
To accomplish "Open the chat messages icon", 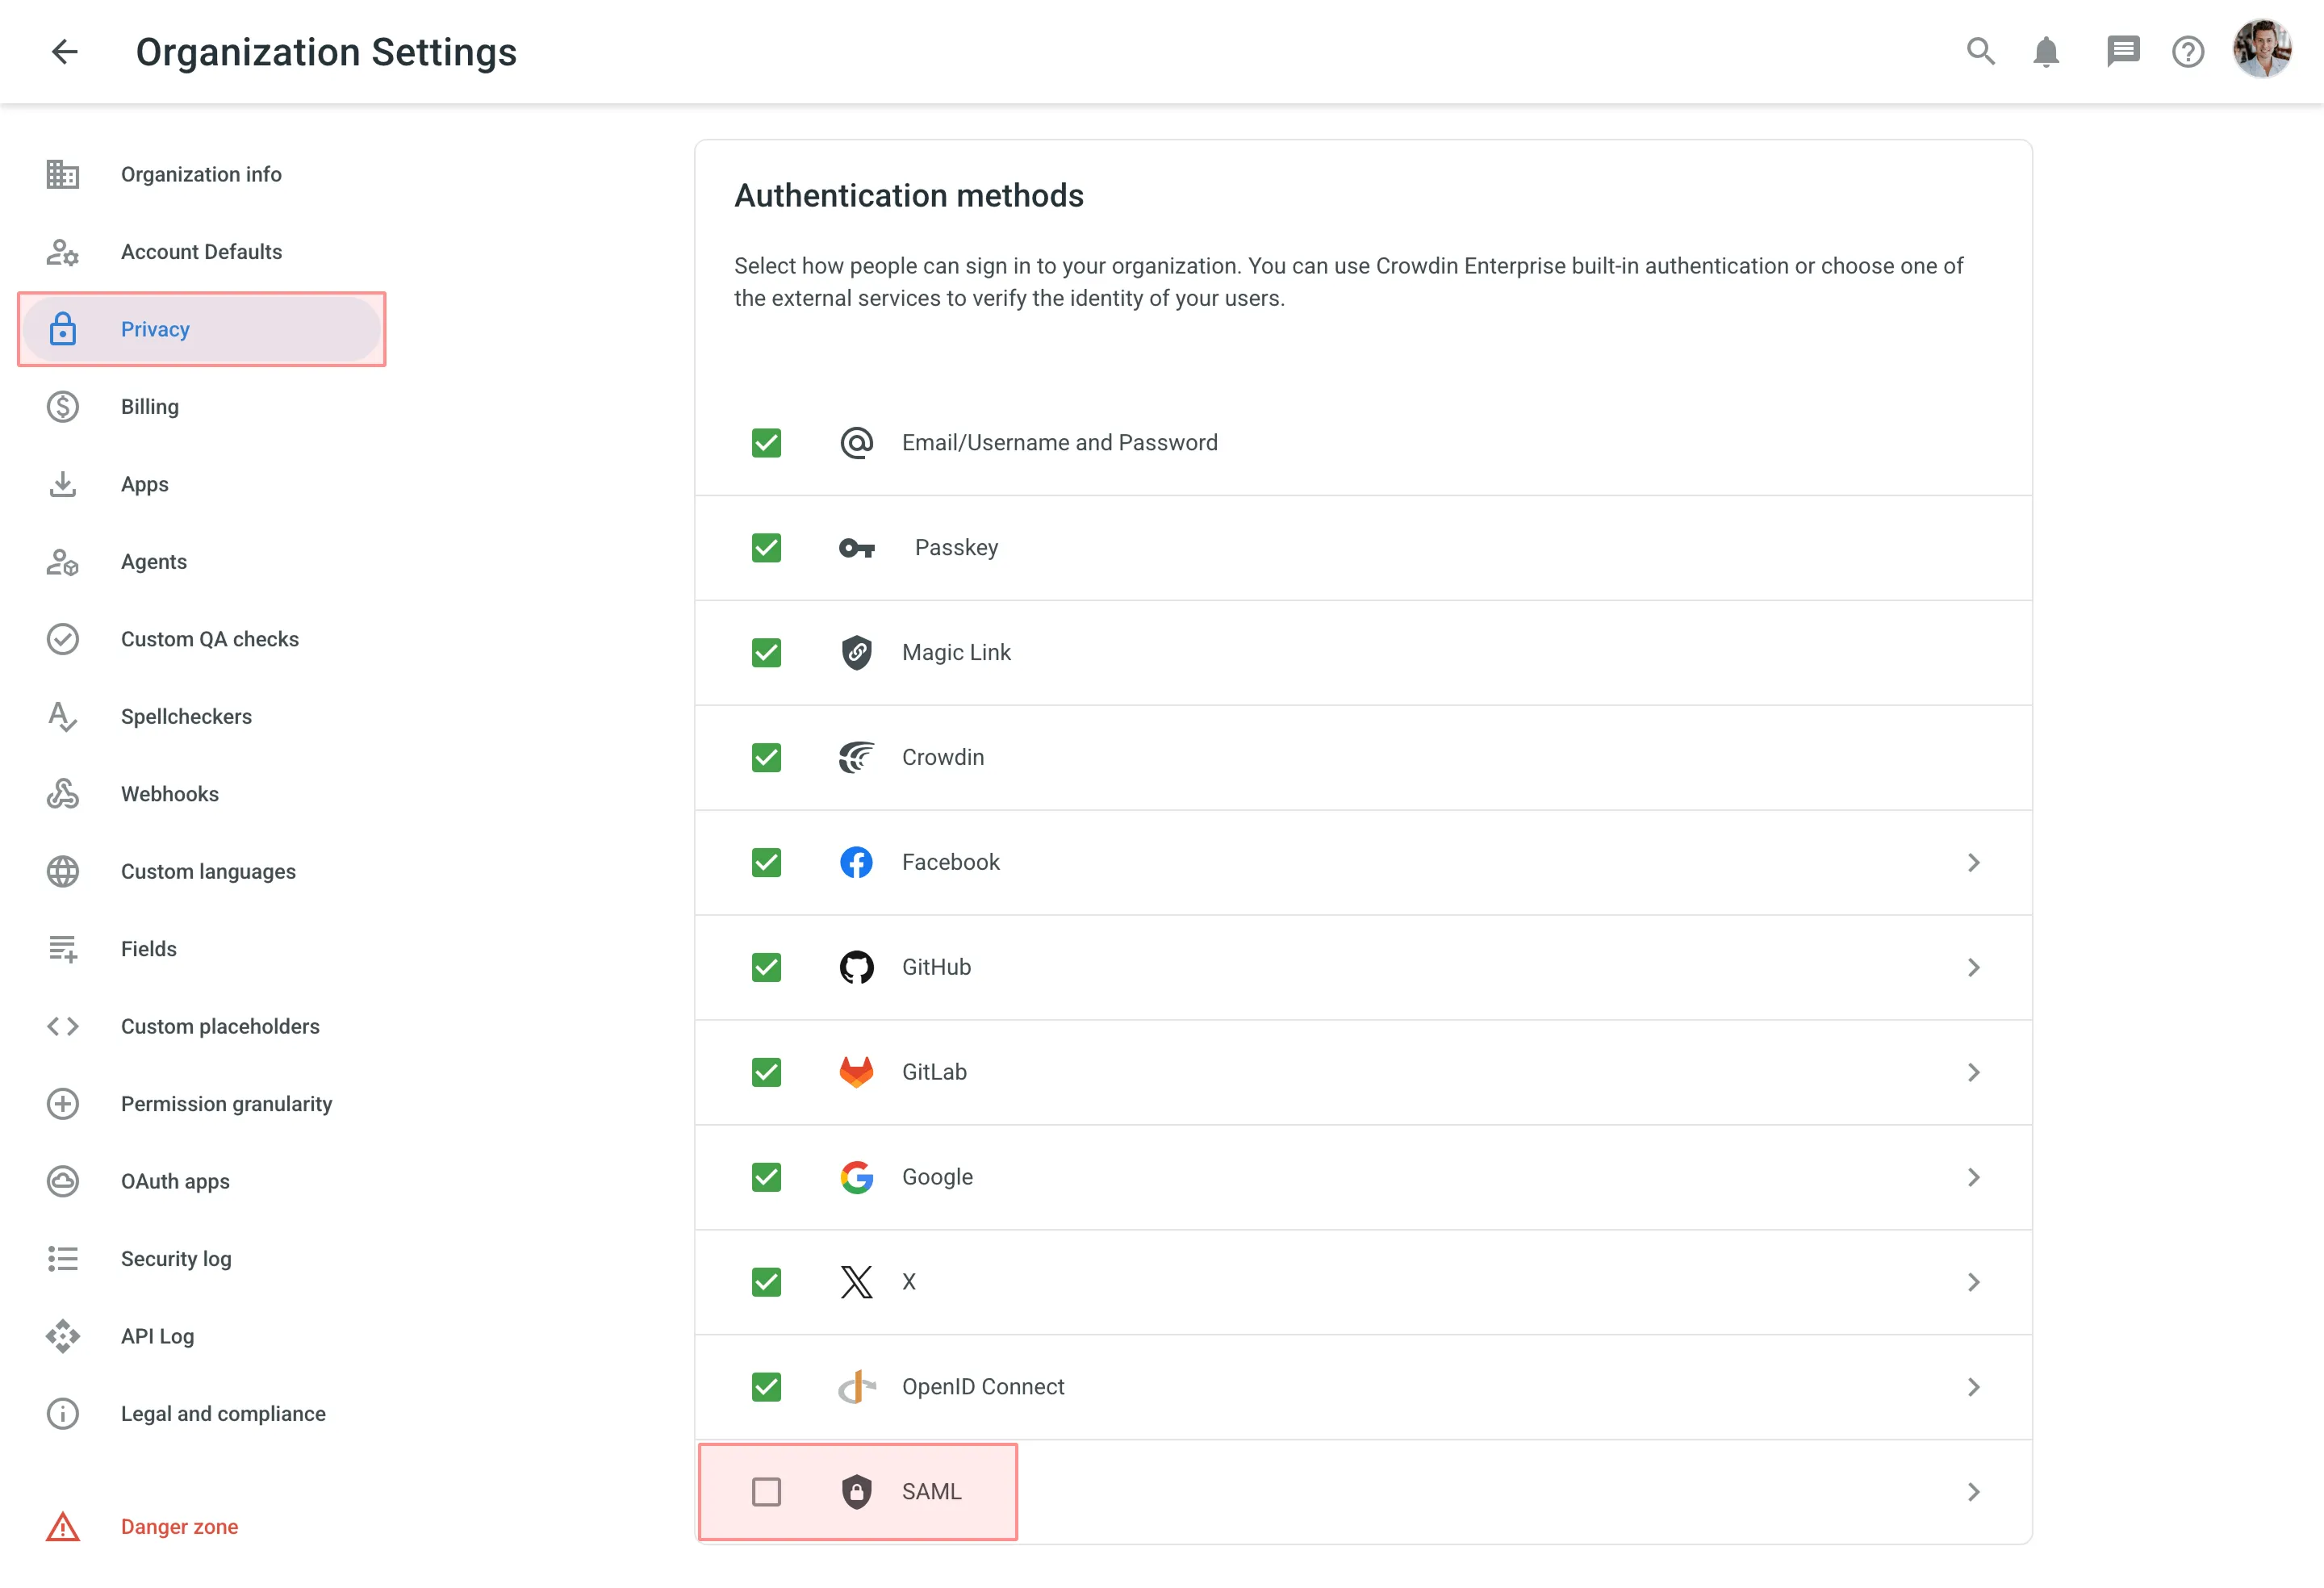I will (x=2123, y=51).
